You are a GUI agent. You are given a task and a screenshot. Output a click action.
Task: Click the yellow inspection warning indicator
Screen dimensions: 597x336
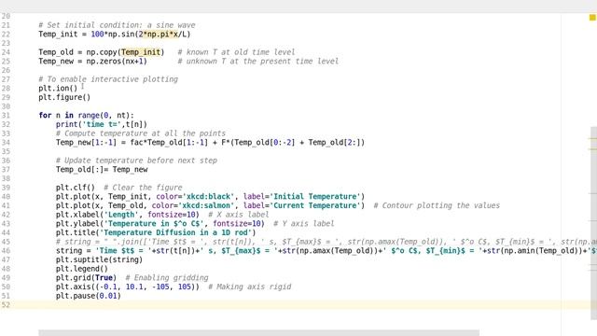pyautogui.click(x=592, y=18)
